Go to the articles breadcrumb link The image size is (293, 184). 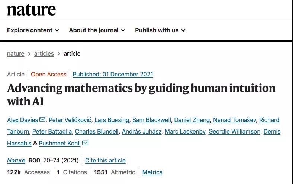(x=44, y=54)
